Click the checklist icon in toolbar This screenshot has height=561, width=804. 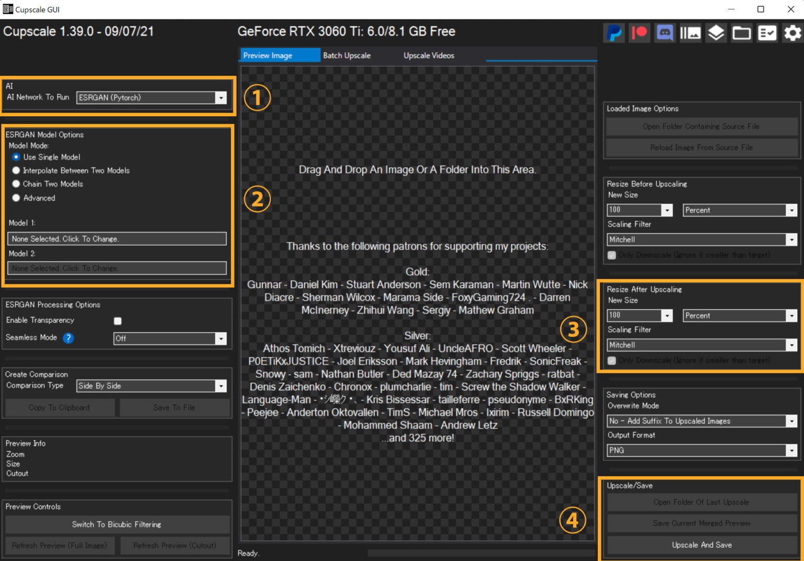click(x=767, y=33)
